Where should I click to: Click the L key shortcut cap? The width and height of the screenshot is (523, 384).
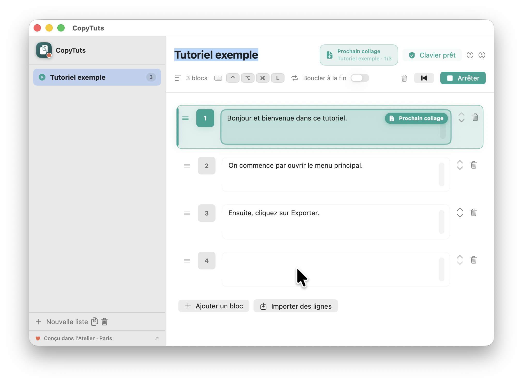pyautogui.click(x=278, y=78)
